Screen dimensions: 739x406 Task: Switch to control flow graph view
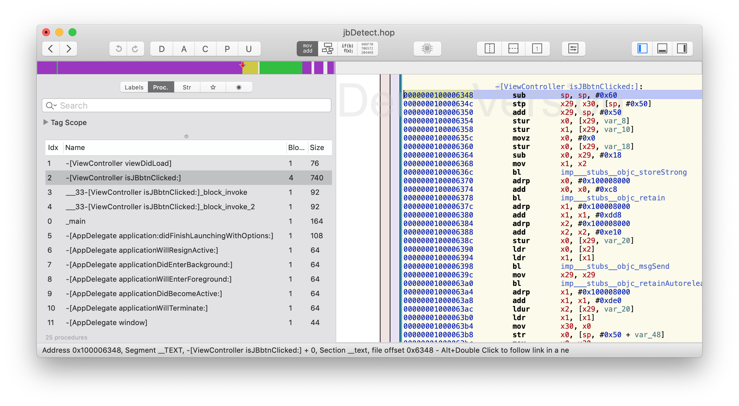click(328, 48)
